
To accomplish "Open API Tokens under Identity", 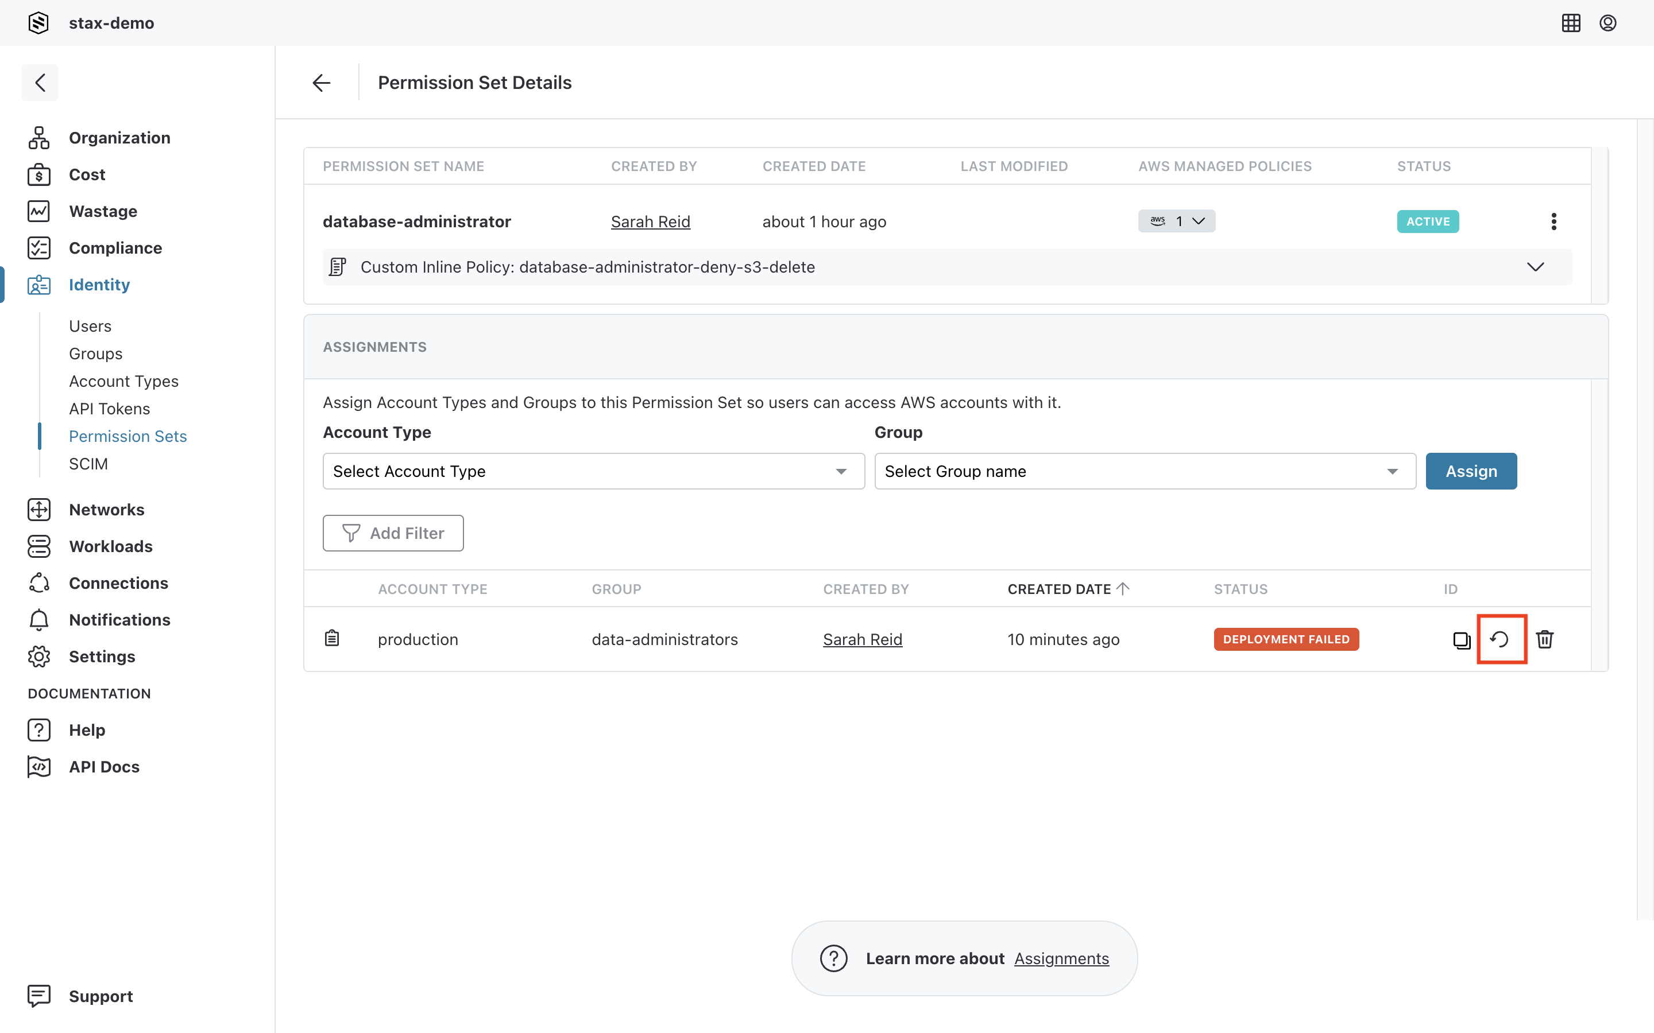I will (109, 409).
